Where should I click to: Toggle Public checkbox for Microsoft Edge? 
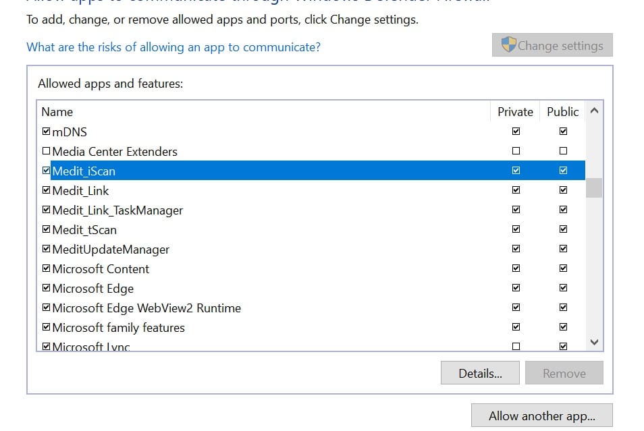point(563,288)
